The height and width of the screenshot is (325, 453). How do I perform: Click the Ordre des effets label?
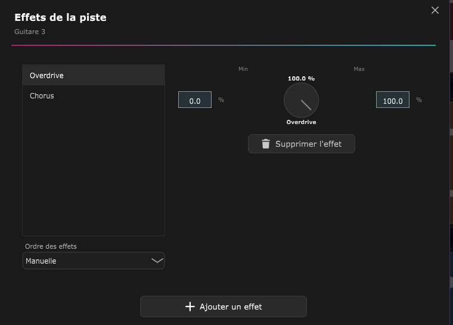[x=51, y=246]
